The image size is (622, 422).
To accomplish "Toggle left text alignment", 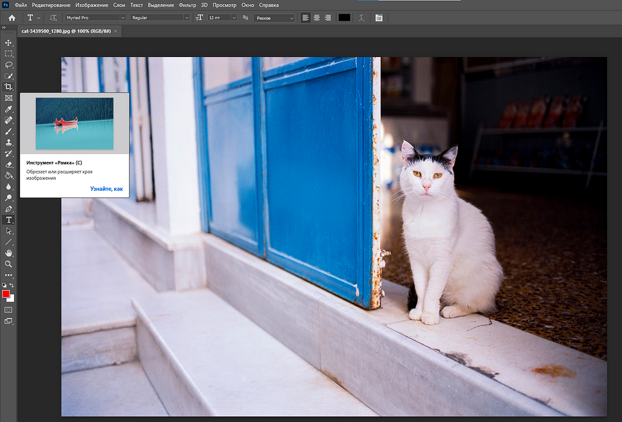I will click(306, 17).
